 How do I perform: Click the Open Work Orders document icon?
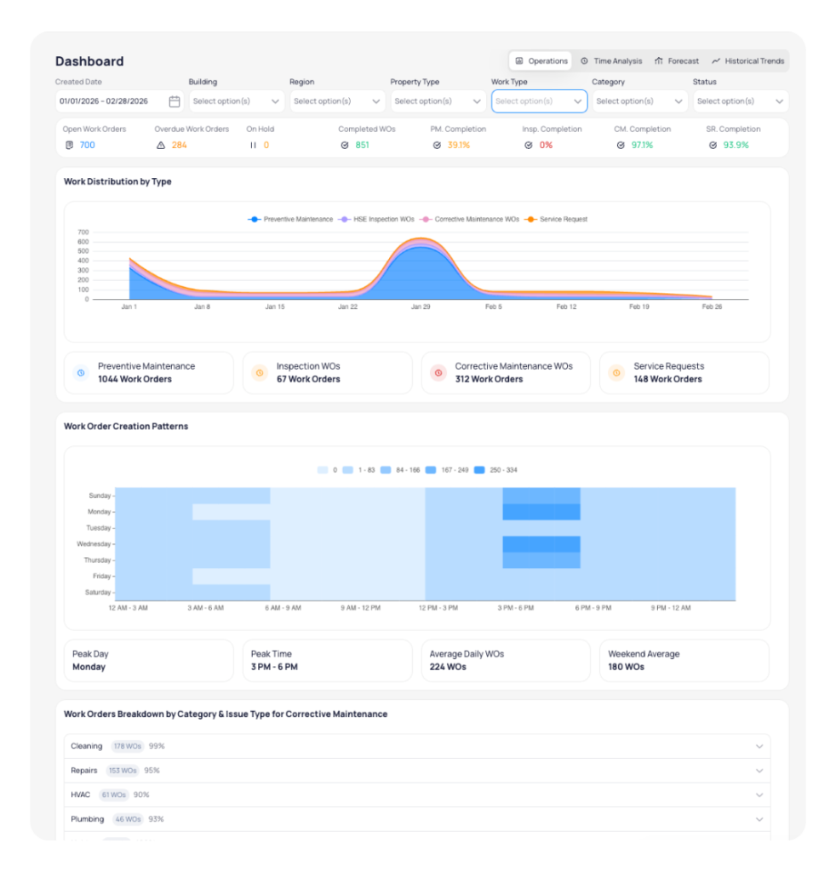(x=69, y=145)
